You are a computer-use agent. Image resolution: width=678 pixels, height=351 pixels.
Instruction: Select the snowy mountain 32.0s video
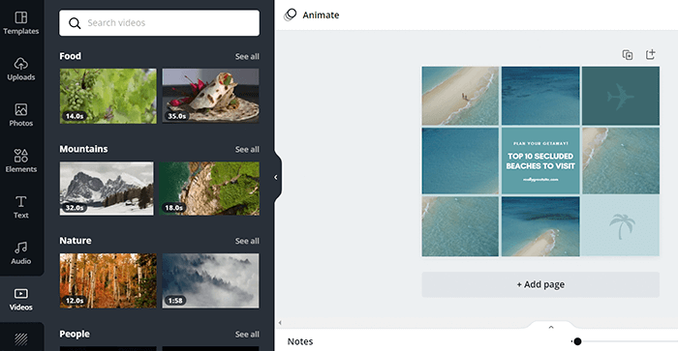[107, 189]
